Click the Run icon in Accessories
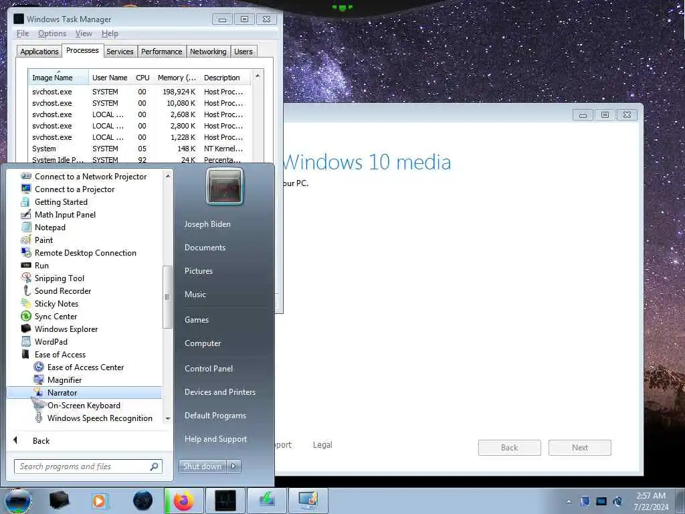685x514 pixels. [26, 265]
